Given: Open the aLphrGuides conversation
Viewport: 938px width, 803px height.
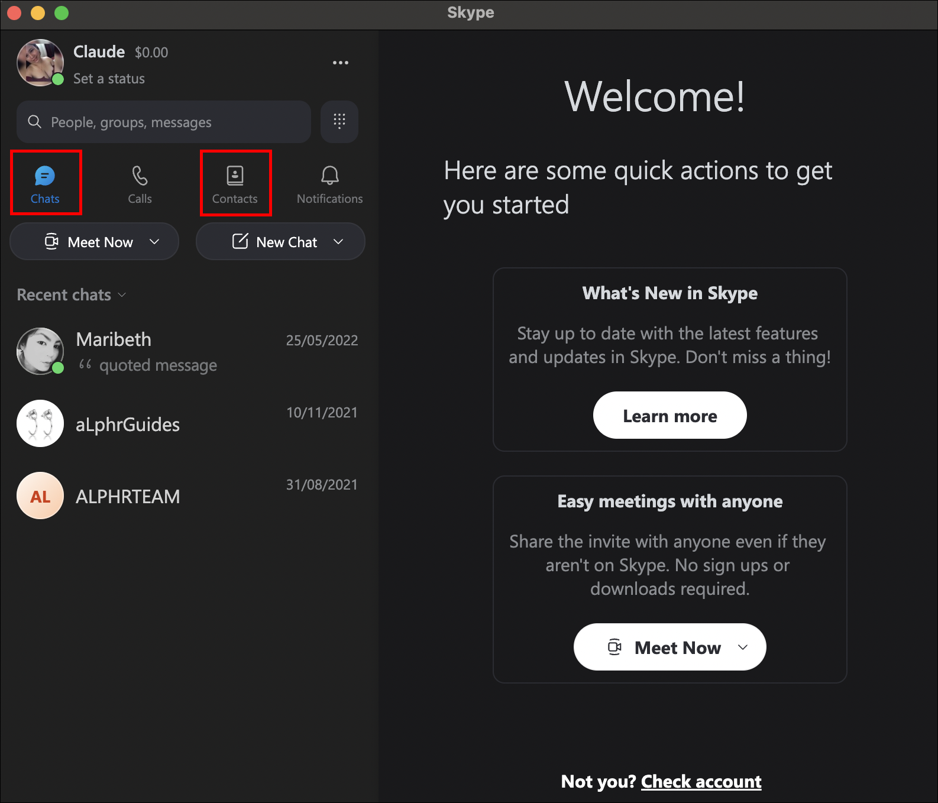Looking at the screenshot, I should click(188, 423).
